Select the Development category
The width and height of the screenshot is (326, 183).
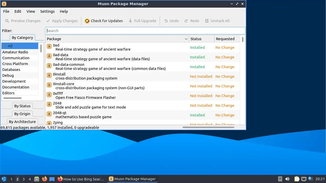point(20,81)
